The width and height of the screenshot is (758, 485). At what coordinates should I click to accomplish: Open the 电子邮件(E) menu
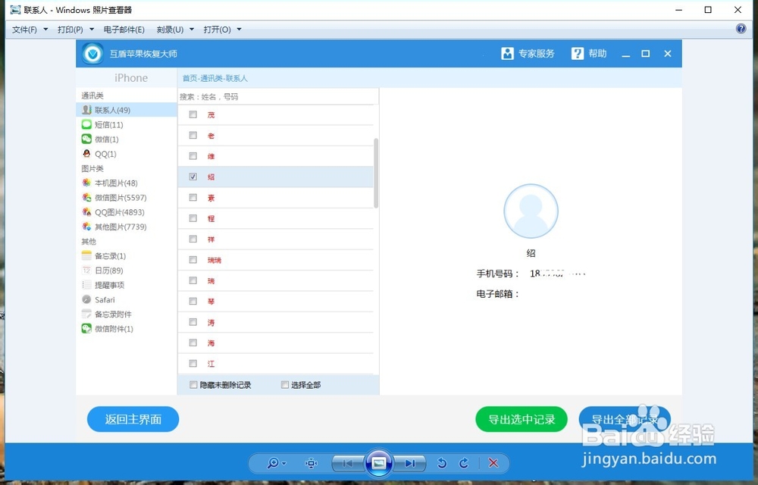coord(124,29)
